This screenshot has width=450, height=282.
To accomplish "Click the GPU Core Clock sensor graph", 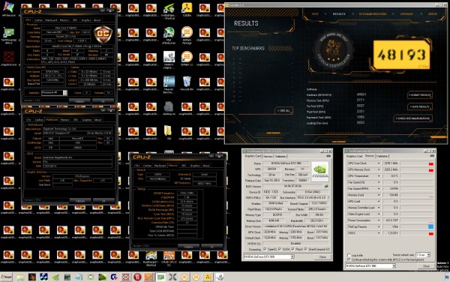I will [417, 163].
